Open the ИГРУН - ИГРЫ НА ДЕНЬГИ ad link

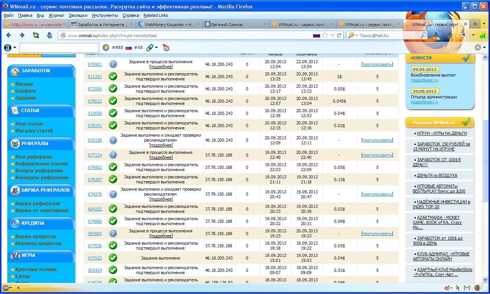(x=442, y=133)
